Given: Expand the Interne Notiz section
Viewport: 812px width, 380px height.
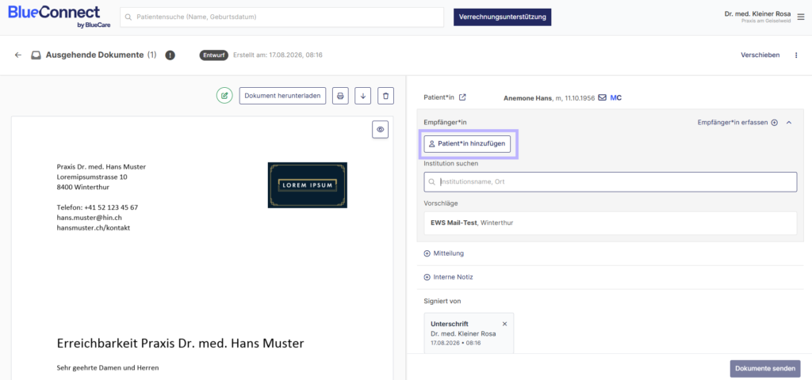Looking at the screenshot, I should [449, 277].
